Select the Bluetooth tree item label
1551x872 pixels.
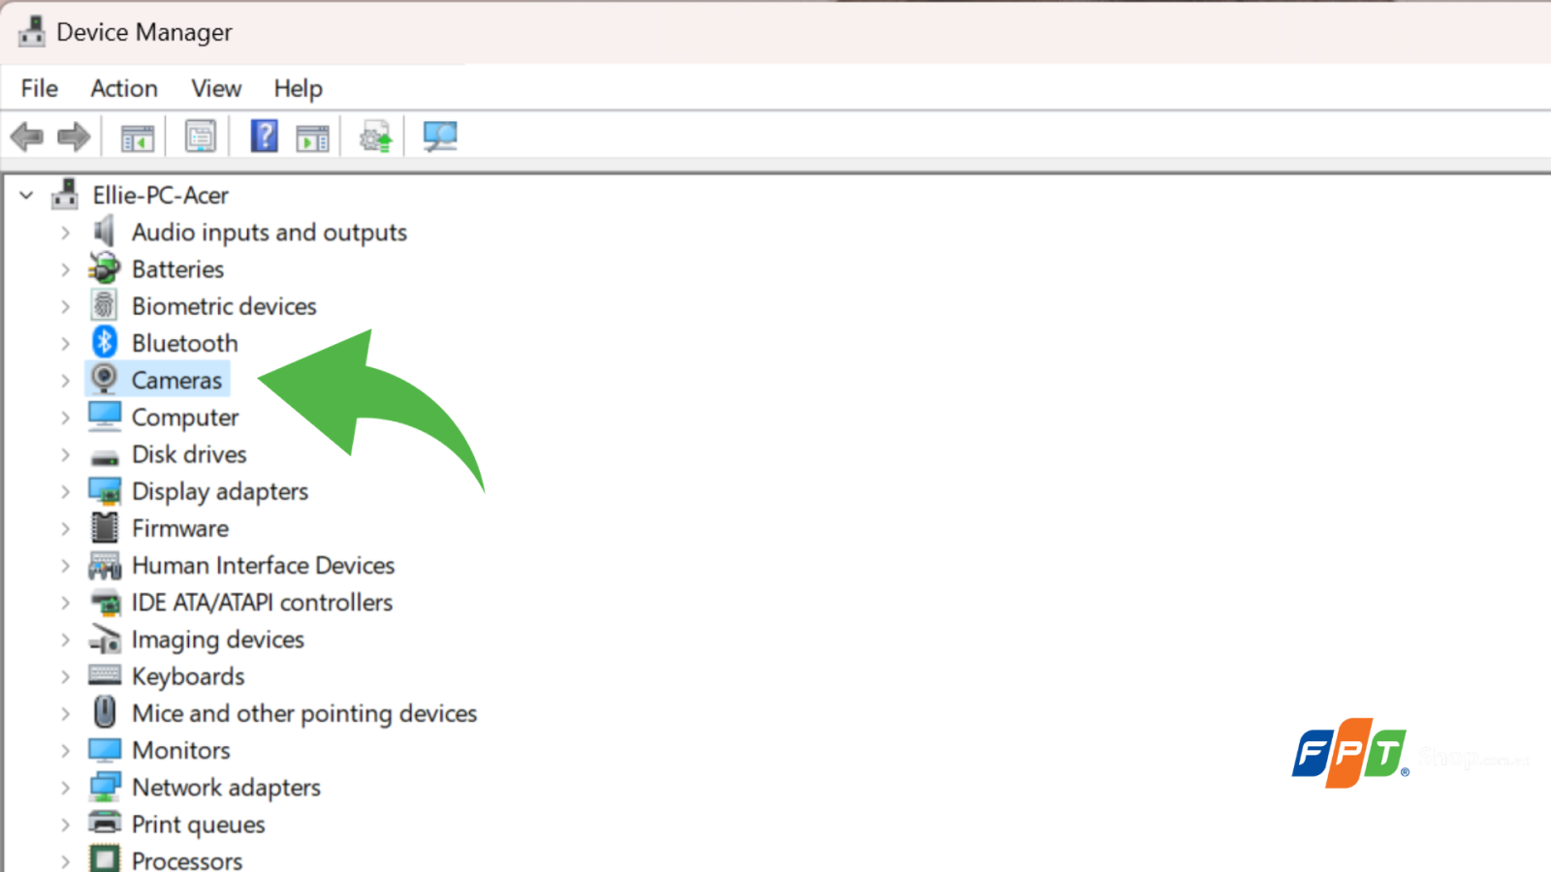click(185, 344)
